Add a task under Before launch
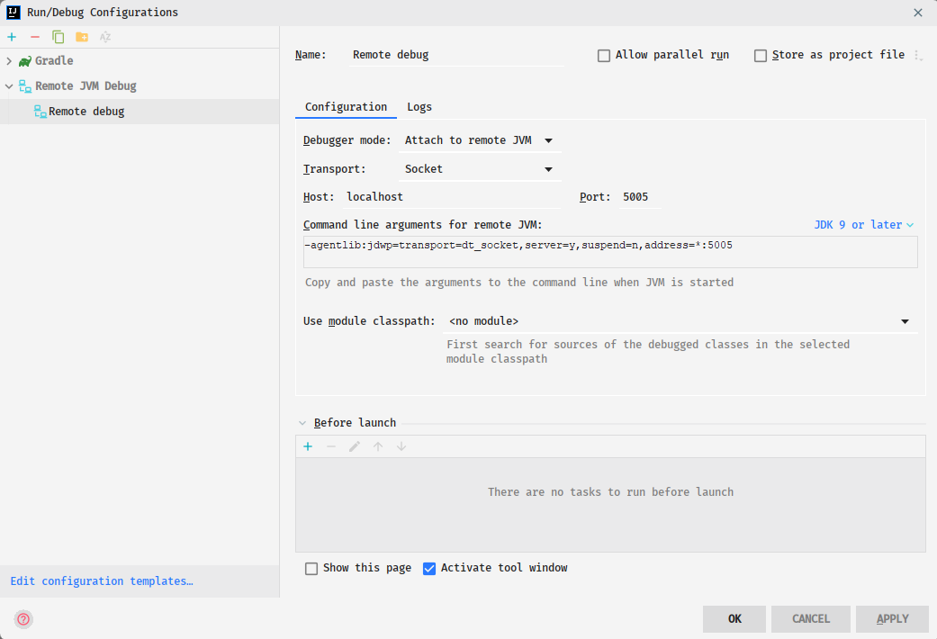 point(308,445)
